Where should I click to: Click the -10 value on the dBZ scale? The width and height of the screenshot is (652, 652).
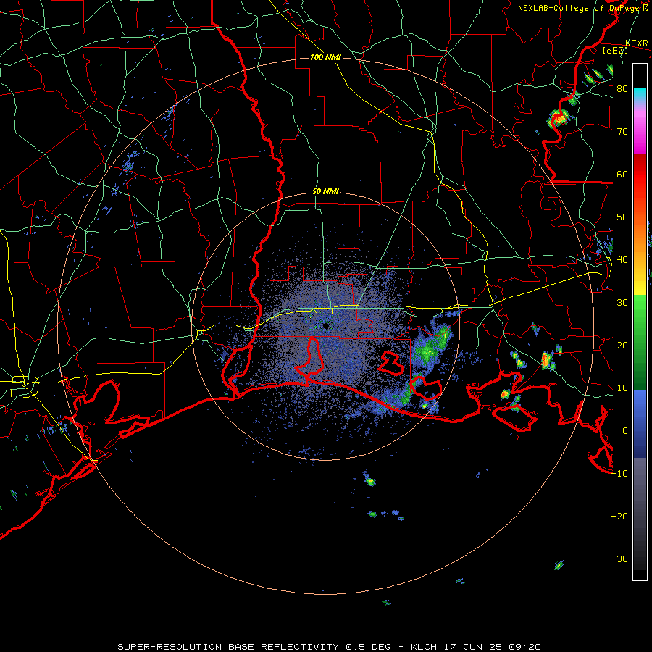(x=619, y=474)
